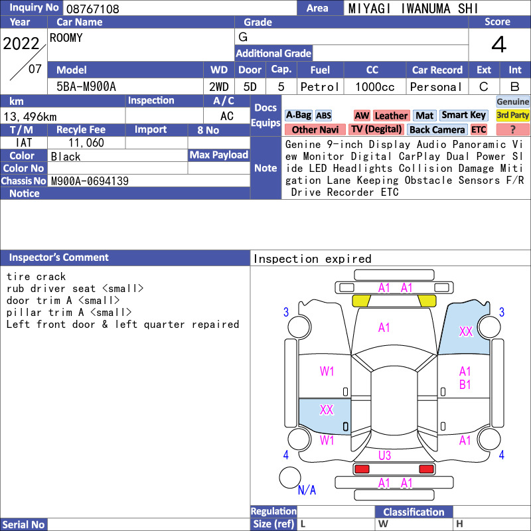Click the W1 mark on left front door
Screen dimensions: 531x531
(x=327, y=371)
